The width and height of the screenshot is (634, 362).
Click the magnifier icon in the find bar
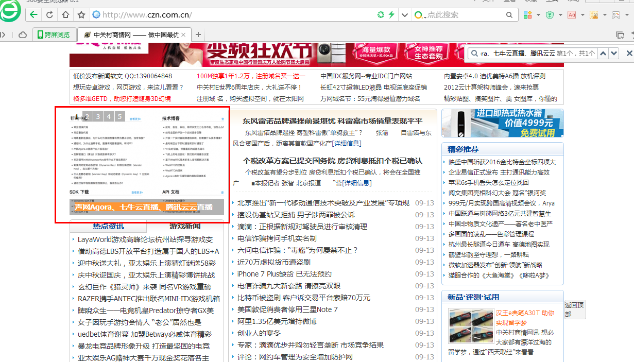click(474, 53)
